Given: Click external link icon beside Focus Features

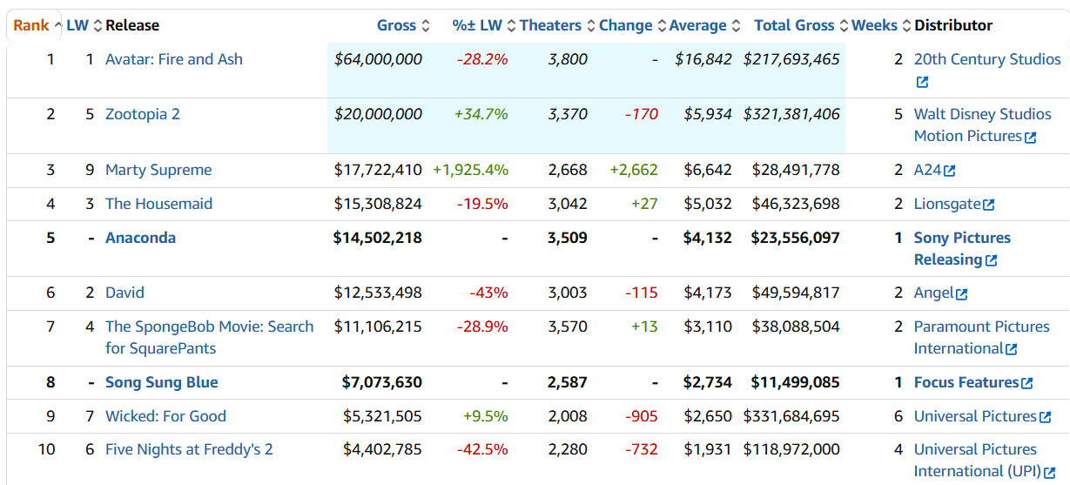Looking at the screenshot, I should point(1027,384).
